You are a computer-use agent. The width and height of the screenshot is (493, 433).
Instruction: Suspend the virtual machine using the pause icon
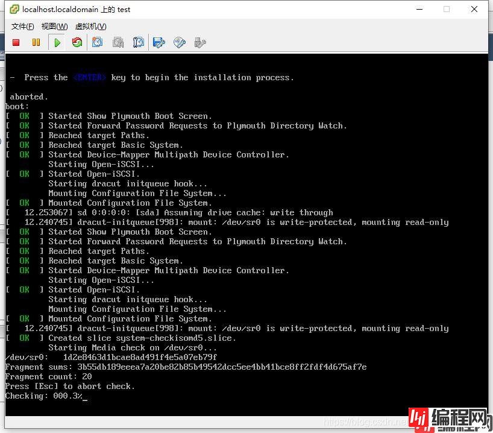coord(36,42)
